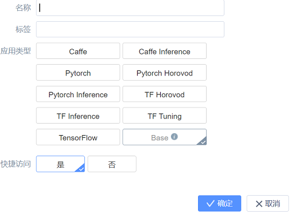Select TensorFlow as application type
This screenshot has height=214, width=291.
[78, 137]
